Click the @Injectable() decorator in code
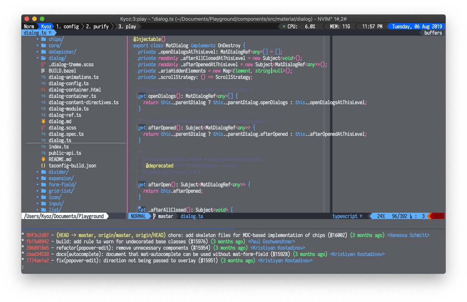 pos(149,39)
